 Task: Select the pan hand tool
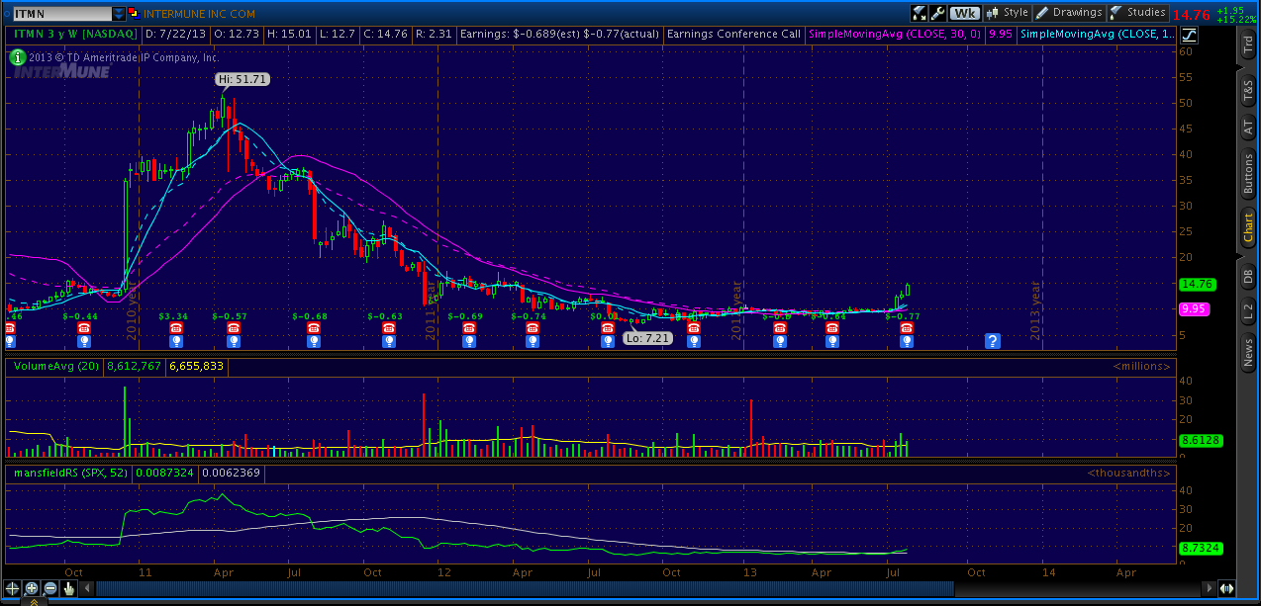(68, 588)
